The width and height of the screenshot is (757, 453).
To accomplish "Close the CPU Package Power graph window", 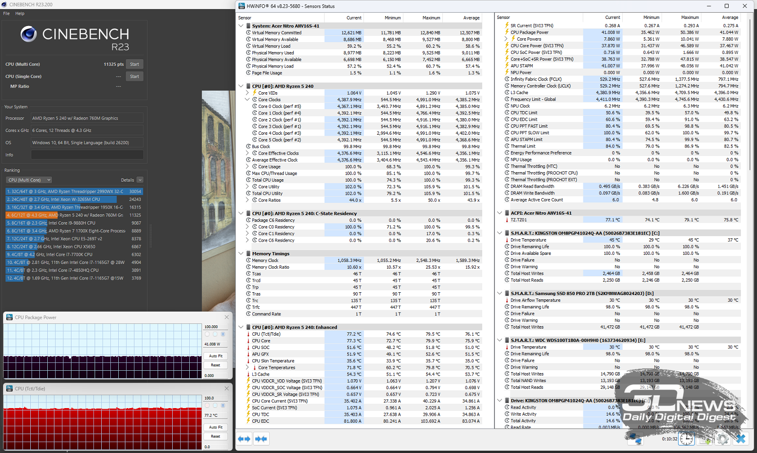I will click(x=227, y=317).
